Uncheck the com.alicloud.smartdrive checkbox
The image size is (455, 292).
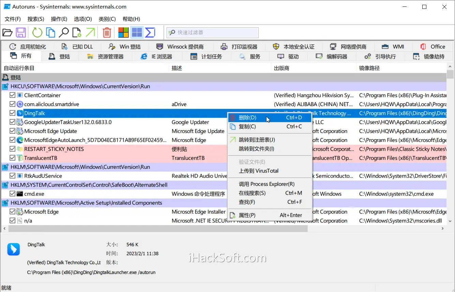pyautogui.click(x=13, y=104)
